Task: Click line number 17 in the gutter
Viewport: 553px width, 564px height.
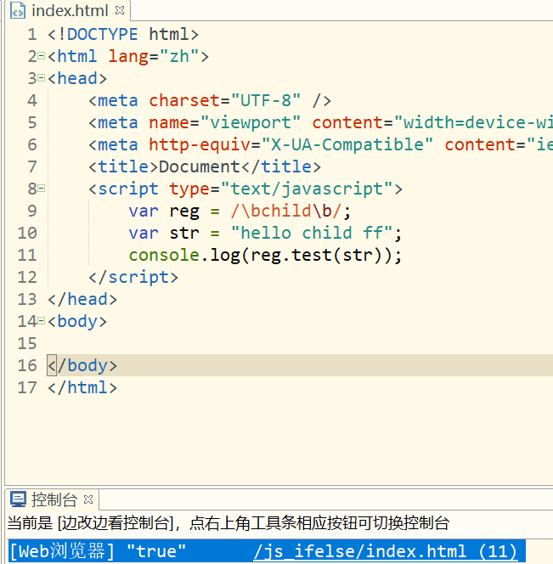Action: pyautogui.click(x=27, y=387)
